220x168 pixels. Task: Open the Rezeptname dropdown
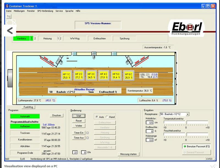pos(188,114)
